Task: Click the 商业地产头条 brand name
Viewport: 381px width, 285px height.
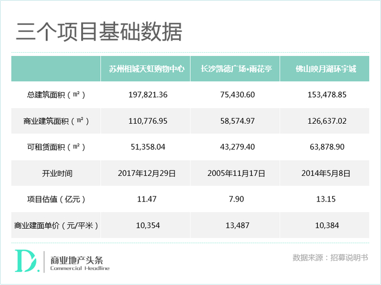Action: pyautogui.click(x=77, y=260)
